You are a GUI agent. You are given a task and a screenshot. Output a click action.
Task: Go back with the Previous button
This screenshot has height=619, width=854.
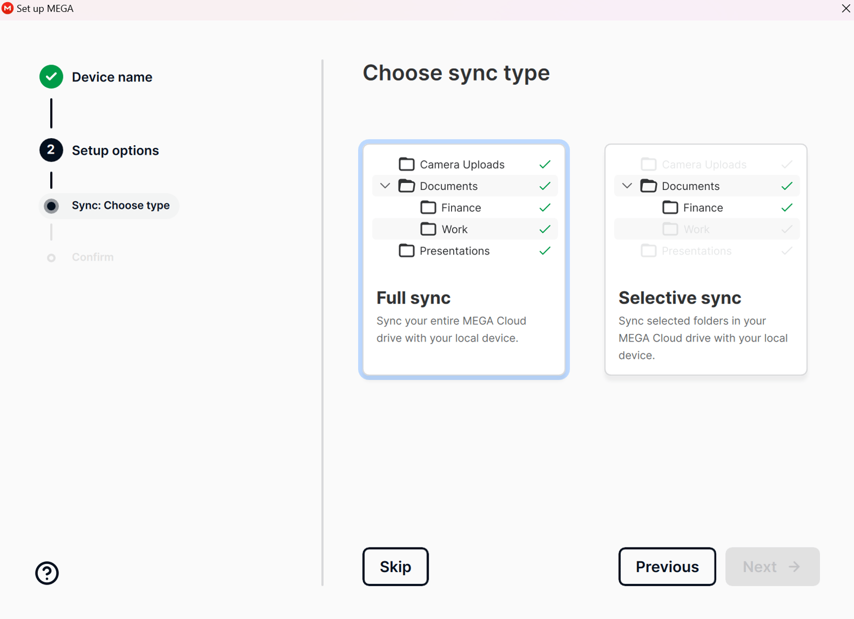click(x=667, y=567)
